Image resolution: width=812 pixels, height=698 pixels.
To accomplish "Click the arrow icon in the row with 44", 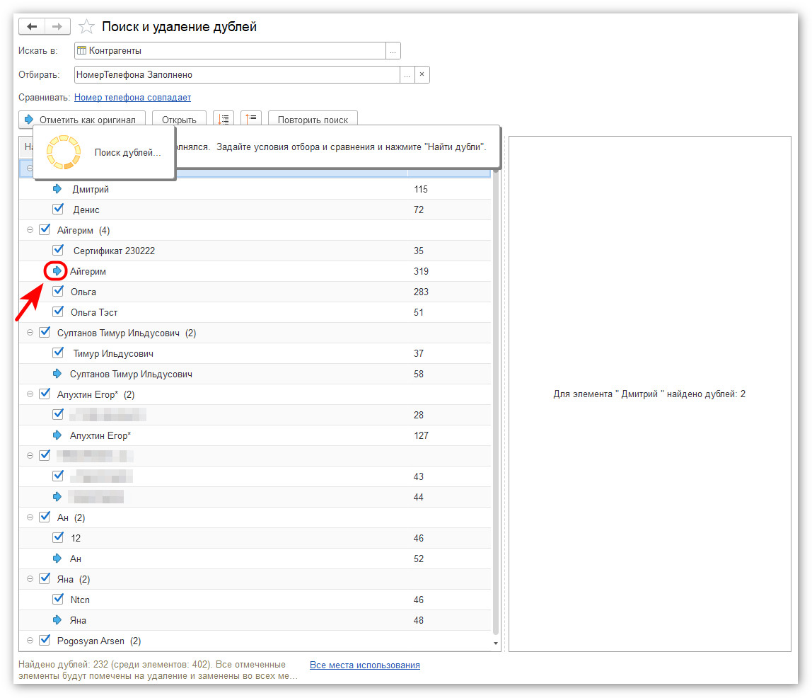I will click(x=57, y=497).
